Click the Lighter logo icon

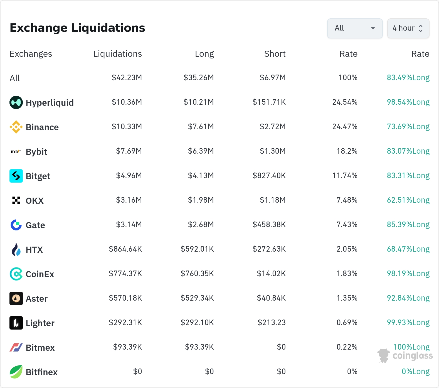(16, 323)
